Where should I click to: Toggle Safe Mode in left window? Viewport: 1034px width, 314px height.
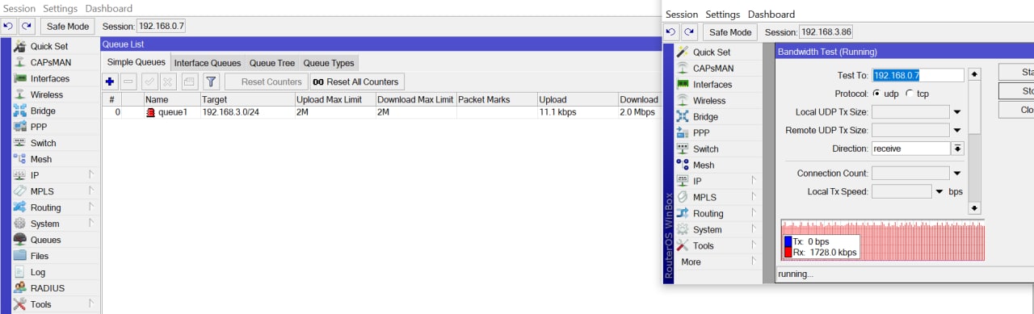(67, 27)
